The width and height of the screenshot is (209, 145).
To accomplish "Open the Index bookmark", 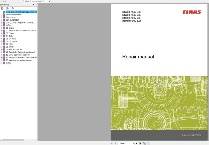I will pyautogui.click(x=8, y=63).
